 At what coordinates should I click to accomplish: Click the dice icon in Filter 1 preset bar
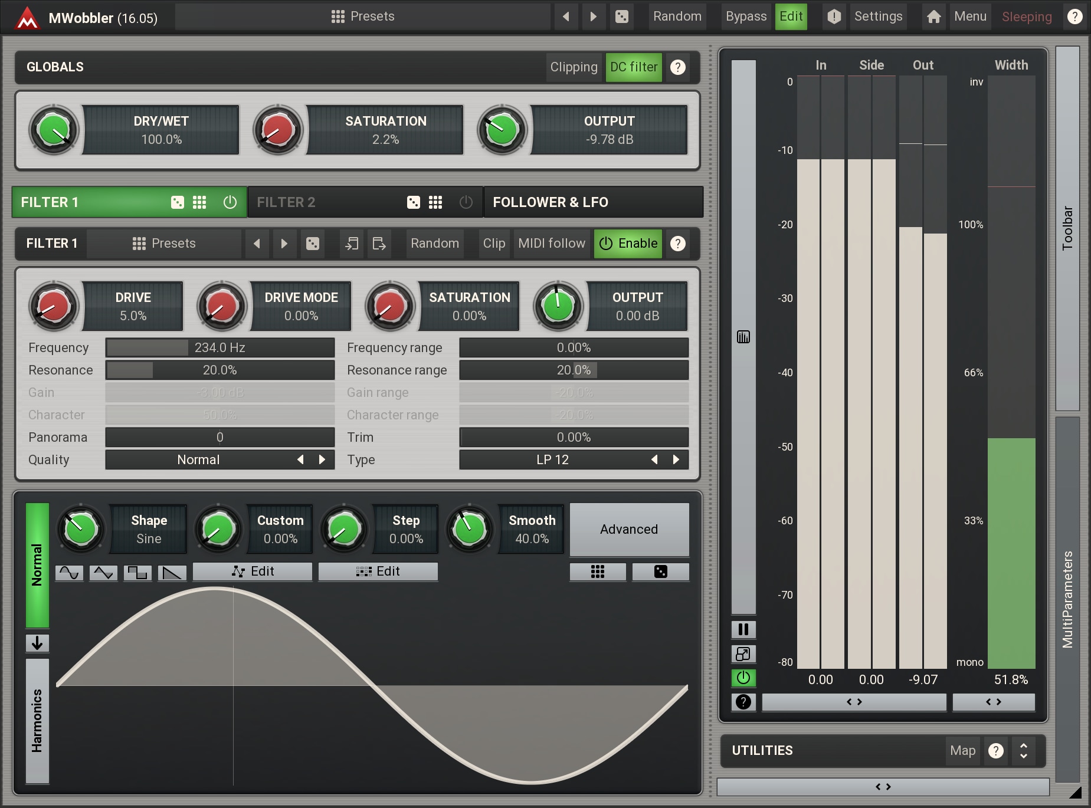pos(313,244)
